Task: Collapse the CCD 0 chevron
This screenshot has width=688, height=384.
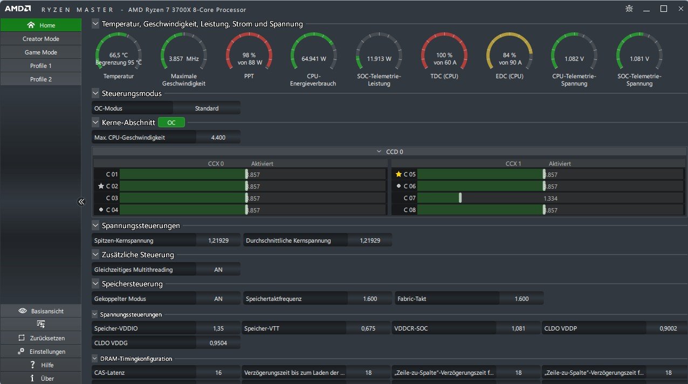Action: [x=380, y=152]
